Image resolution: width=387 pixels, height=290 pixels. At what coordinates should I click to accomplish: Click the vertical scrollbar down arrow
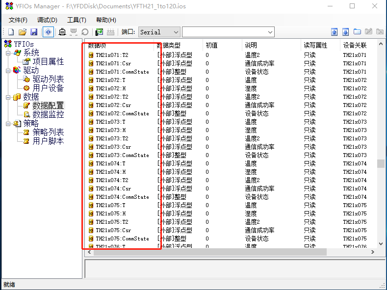381,244
